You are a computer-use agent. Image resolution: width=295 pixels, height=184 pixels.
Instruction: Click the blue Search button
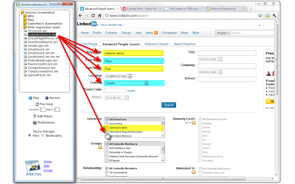[x=169, y=105]
